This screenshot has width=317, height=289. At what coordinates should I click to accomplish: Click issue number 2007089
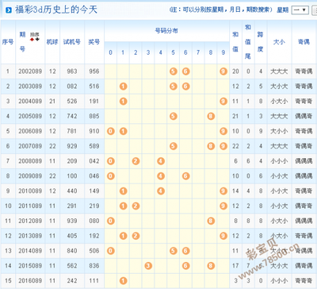coord(30,146)
